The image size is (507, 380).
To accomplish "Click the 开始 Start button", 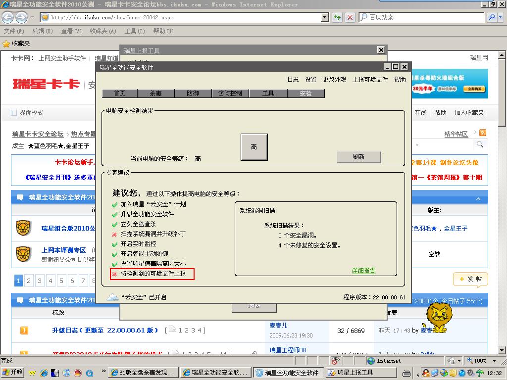I will (13, 373).
